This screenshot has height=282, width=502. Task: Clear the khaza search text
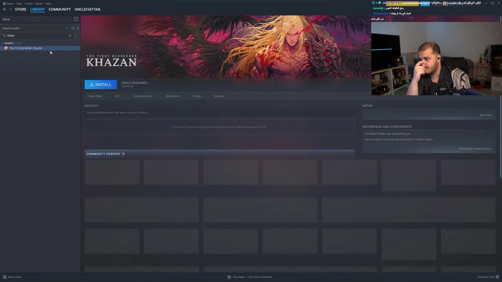pos(70,36)
